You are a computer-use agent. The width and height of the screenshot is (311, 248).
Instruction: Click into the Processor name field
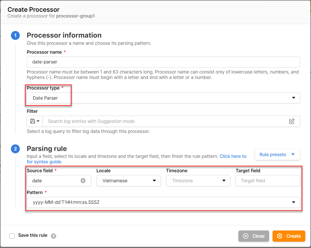[163, 62]
